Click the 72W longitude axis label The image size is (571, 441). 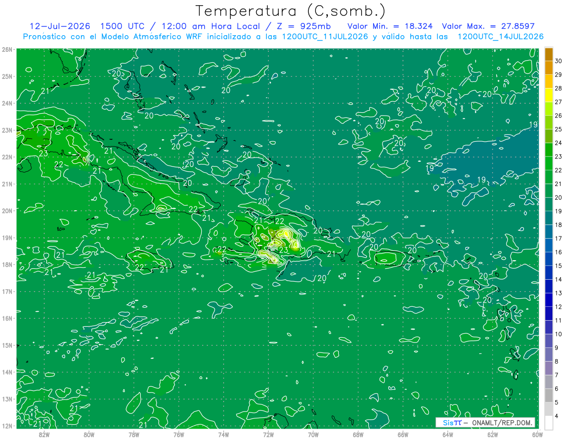coord(268,435)
